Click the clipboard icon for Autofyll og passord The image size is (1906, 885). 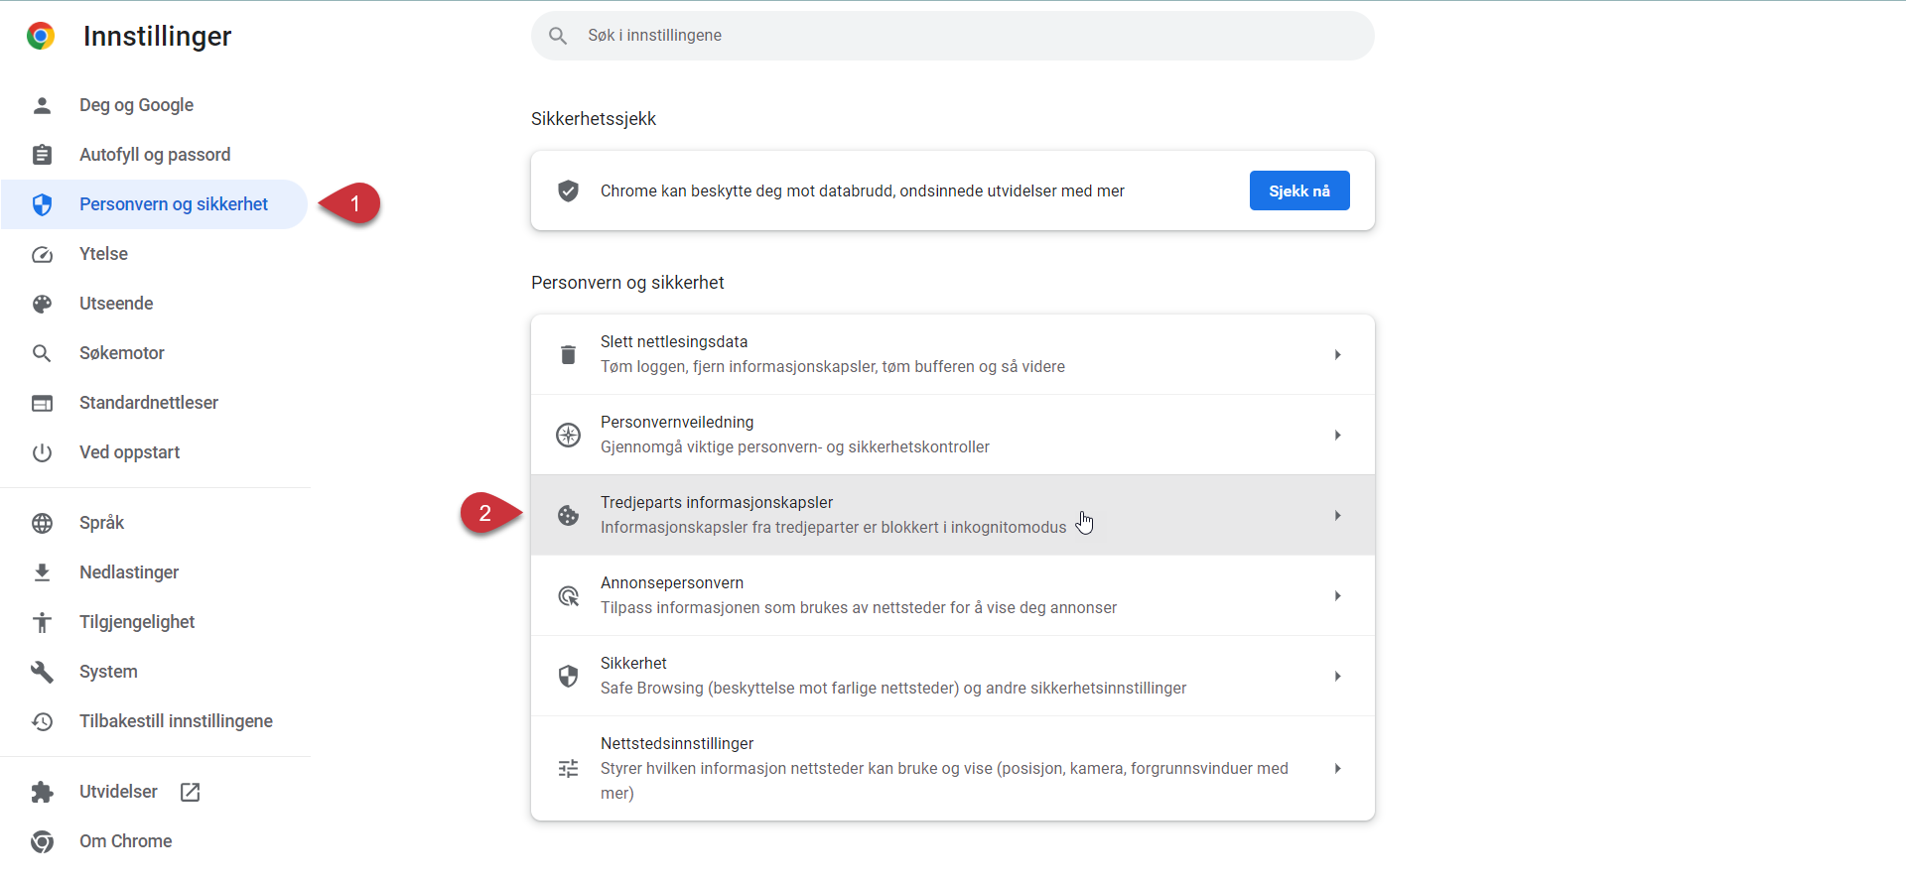[x=42, y=155]
